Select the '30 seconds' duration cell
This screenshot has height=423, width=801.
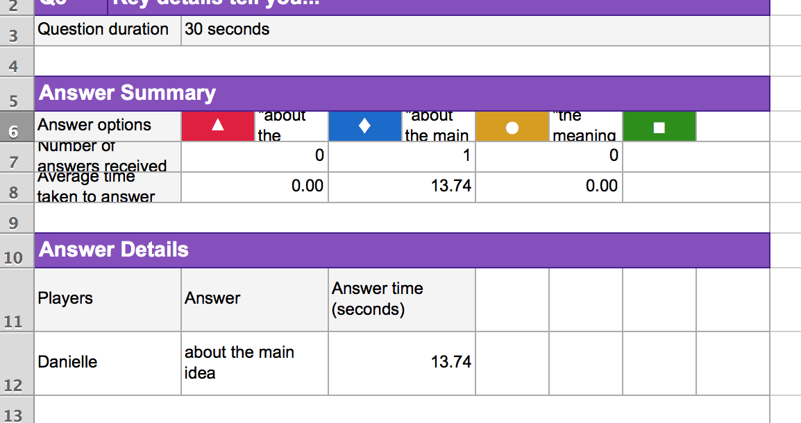(475, 30)
